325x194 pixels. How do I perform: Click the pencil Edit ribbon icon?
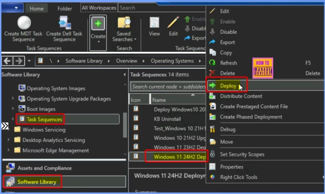(x=173, y=22)
